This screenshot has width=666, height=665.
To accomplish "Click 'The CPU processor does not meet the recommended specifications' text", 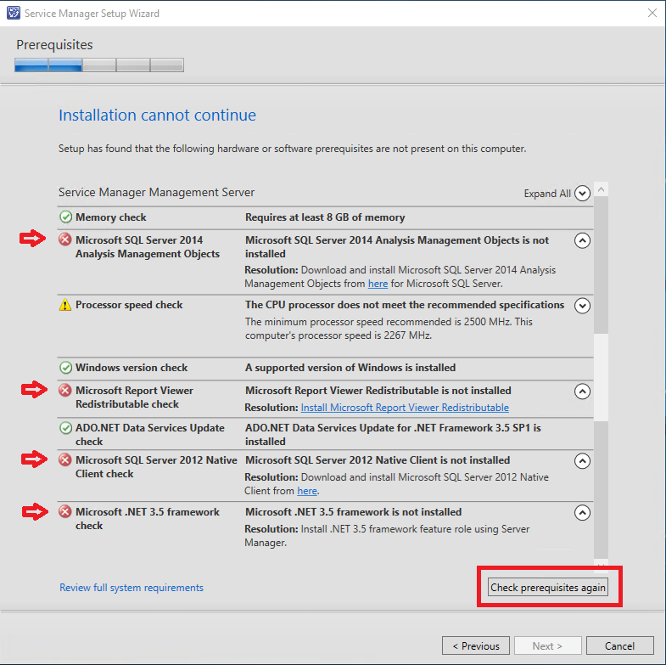I will point(405,305).
